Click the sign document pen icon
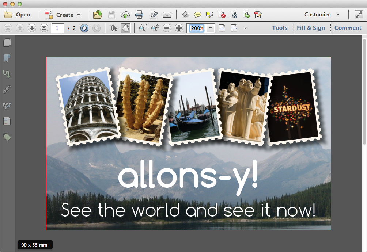This screenshot has height=252, width=367. coord(153,15)
